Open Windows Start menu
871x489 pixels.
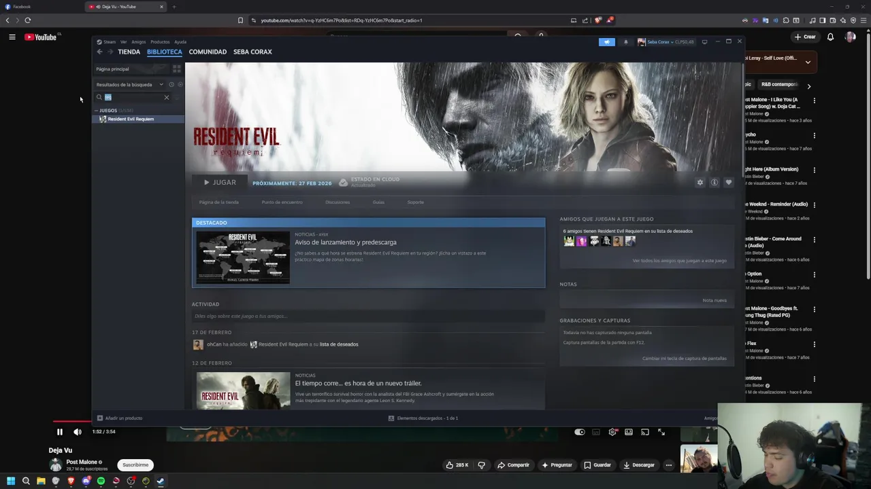pos(11,481)
